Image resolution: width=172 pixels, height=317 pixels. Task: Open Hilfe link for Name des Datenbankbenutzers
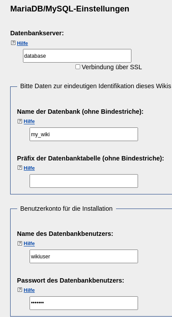[29, 243]
